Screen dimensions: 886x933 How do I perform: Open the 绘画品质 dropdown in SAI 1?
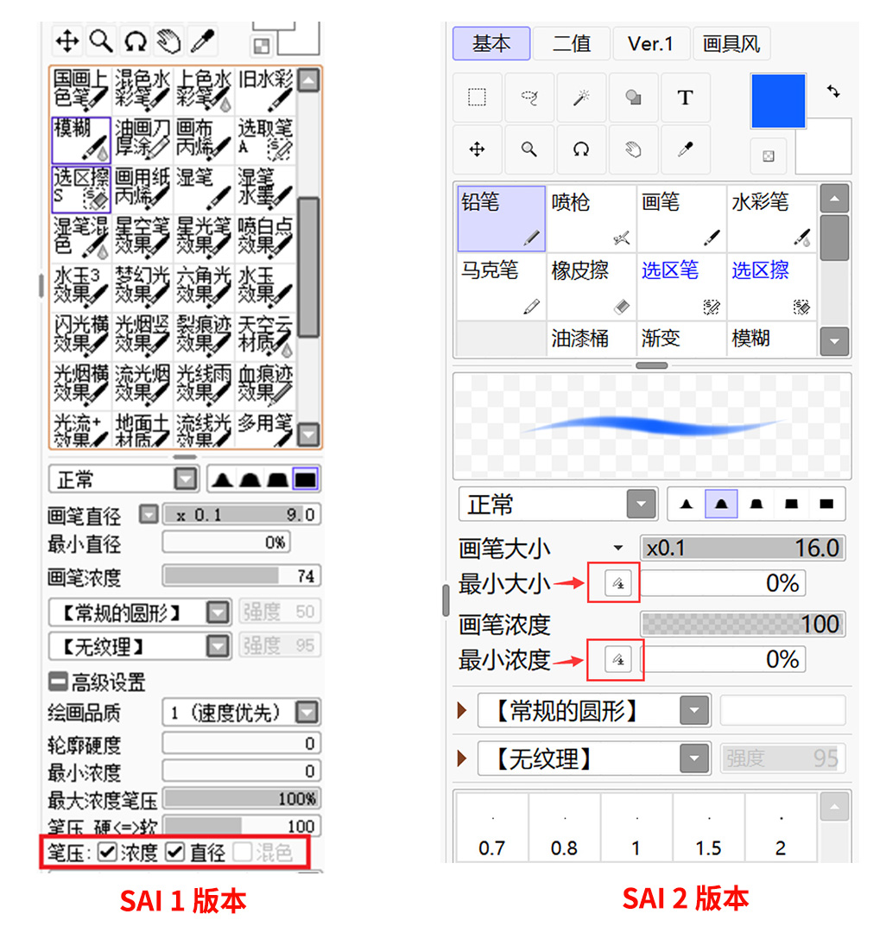pyautogui.click(x=307, y=712)
